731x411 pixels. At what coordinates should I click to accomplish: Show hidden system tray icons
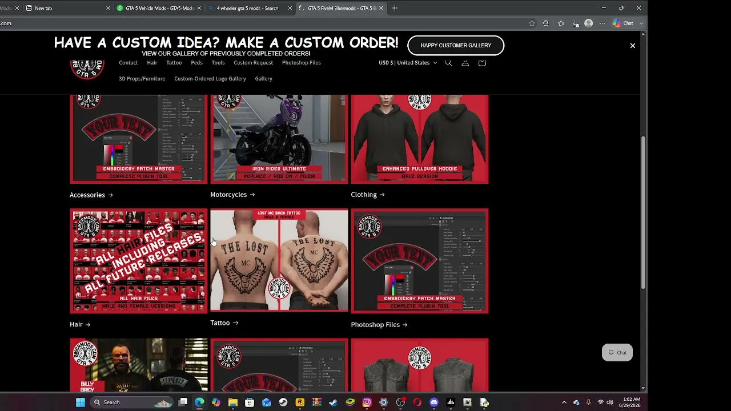coord(564,402)
